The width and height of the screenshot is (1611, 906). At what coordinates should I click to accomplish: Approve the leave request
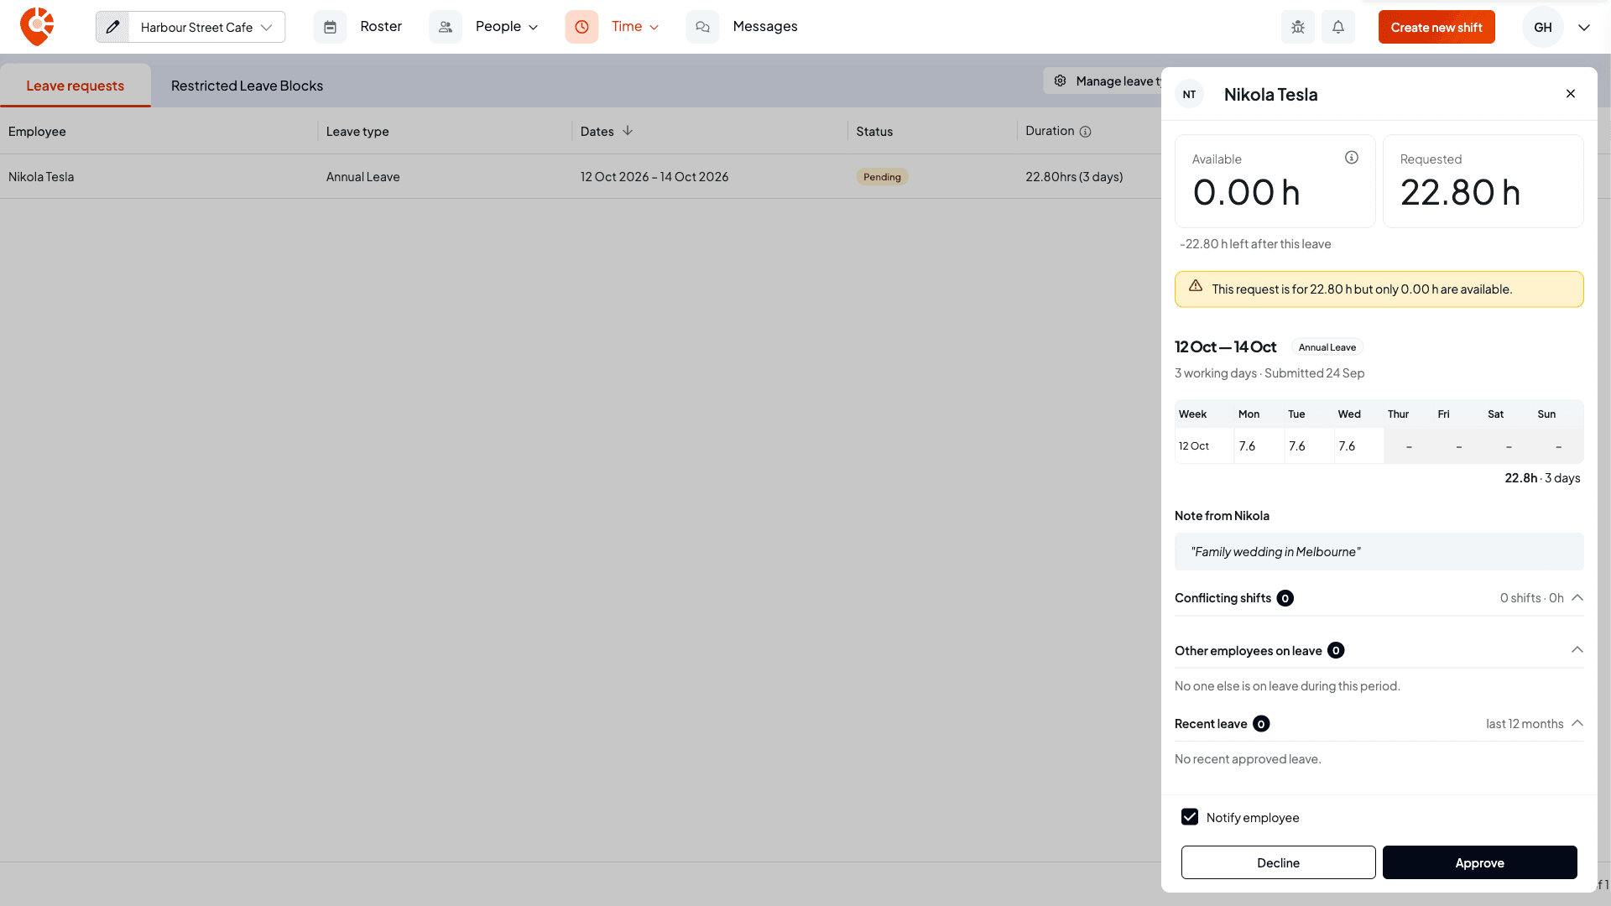(x=1479, y=862)
